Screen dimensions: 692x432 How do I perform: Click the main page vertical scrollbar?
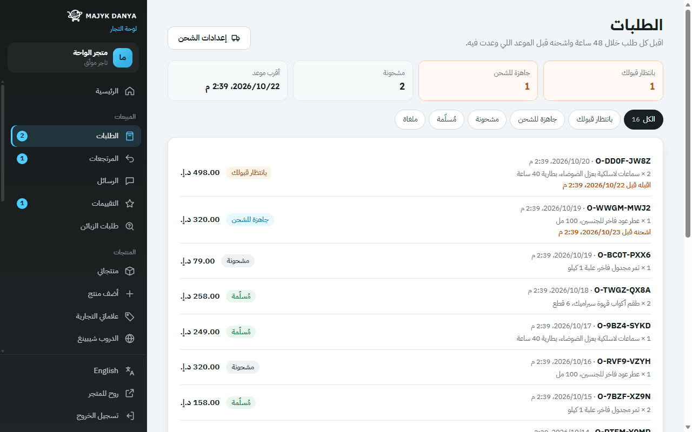(688, 124)
